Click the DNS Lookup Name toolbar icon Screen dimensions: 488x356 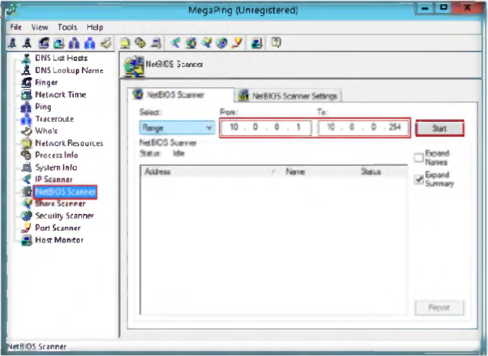click(x=27, y=43)
